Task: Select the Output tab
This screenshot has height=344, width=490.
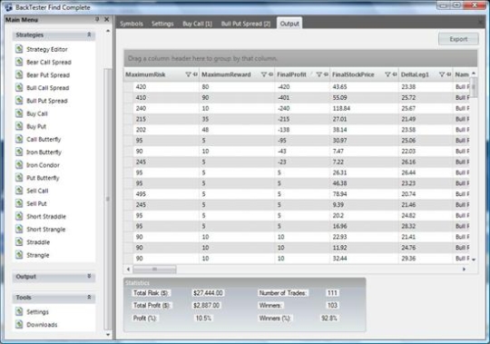Action: [x=289, y=24]
